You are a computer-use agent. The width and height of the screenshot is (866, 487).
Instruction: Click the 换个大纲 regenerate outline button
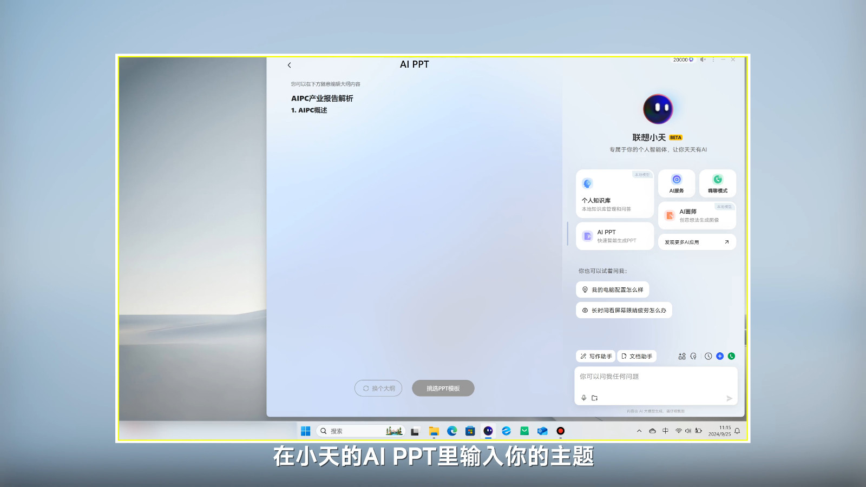click(x=378, y=388)
